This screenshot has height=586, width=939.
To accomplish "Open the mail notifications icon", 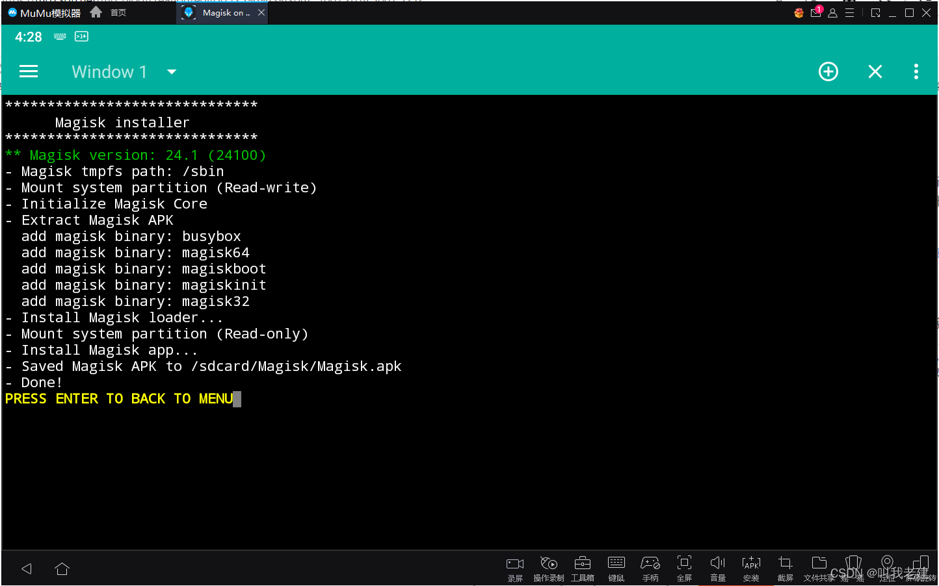I will [x=815, y=12].
